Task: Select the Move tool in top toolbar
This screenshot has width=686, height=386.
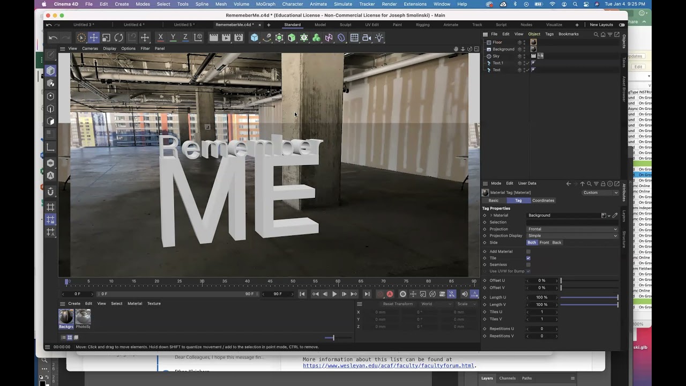Action: 94,38
